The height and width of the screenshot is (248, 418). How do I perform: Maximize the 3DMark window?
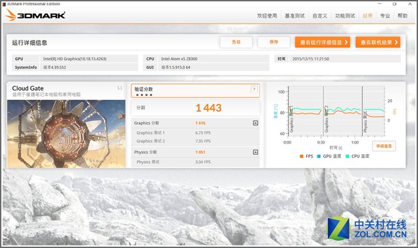pyautogui.click(x=394, y=4)
